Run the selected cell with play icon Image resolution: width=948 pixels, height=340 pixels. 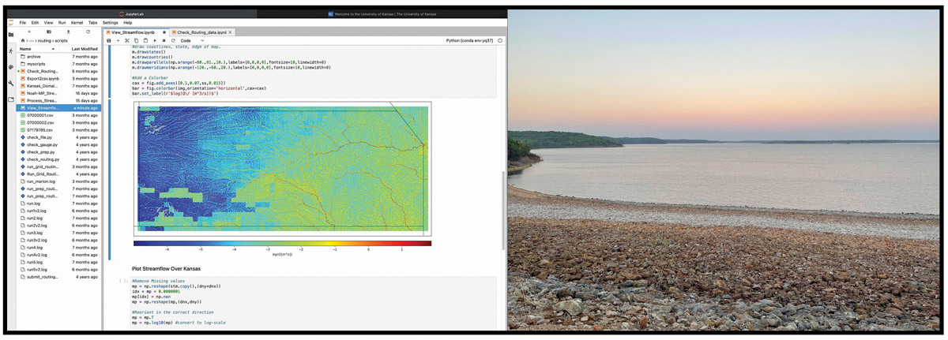(155, 40)
